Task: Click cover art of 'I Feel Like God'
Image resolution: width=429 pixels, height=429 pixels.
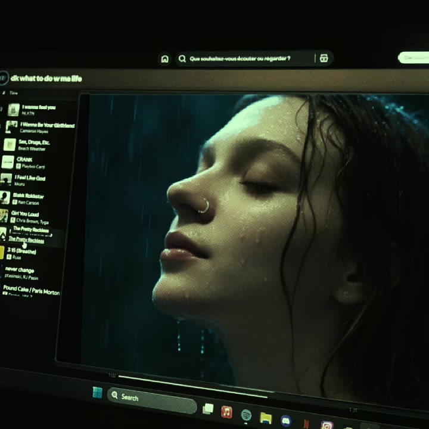Action: tap(6, 179)
